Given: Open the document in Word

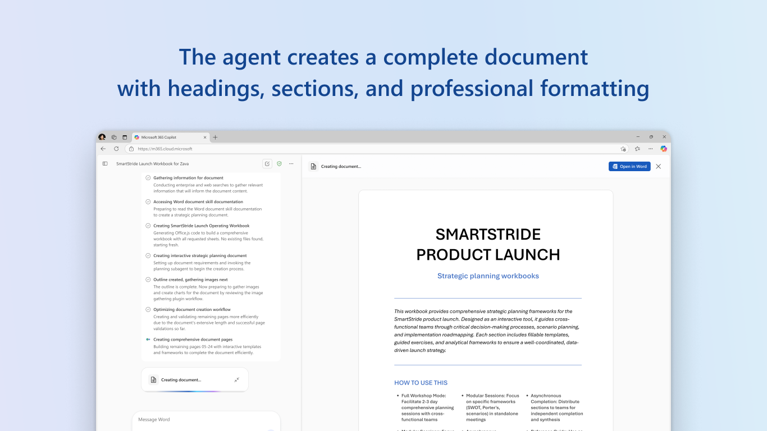Looking at the screenshot, I should pos(629,166).
